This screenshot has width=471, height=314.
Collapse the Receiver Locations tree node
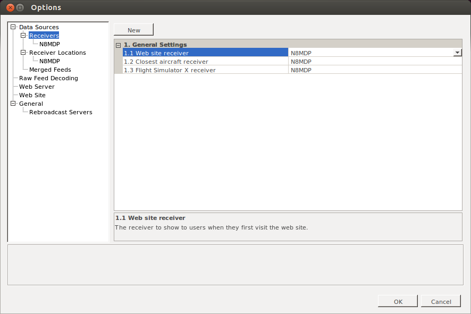23,53
